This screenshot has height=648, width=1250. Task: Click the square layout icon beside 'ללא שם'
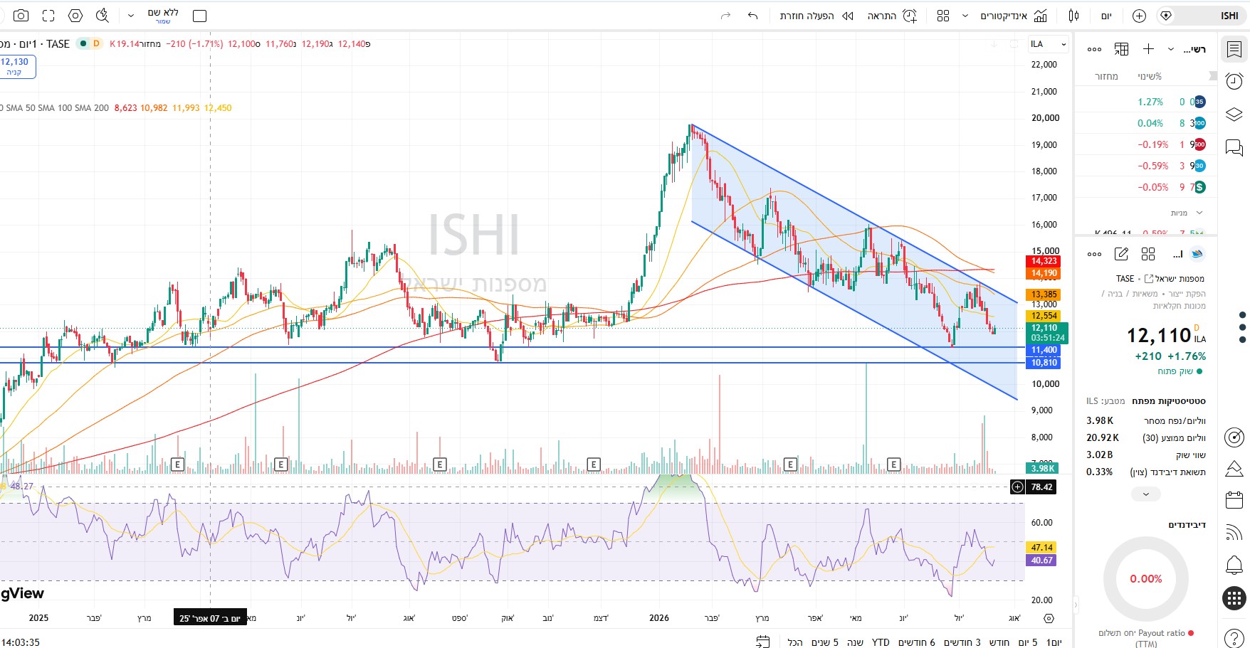tap(200, 16)
